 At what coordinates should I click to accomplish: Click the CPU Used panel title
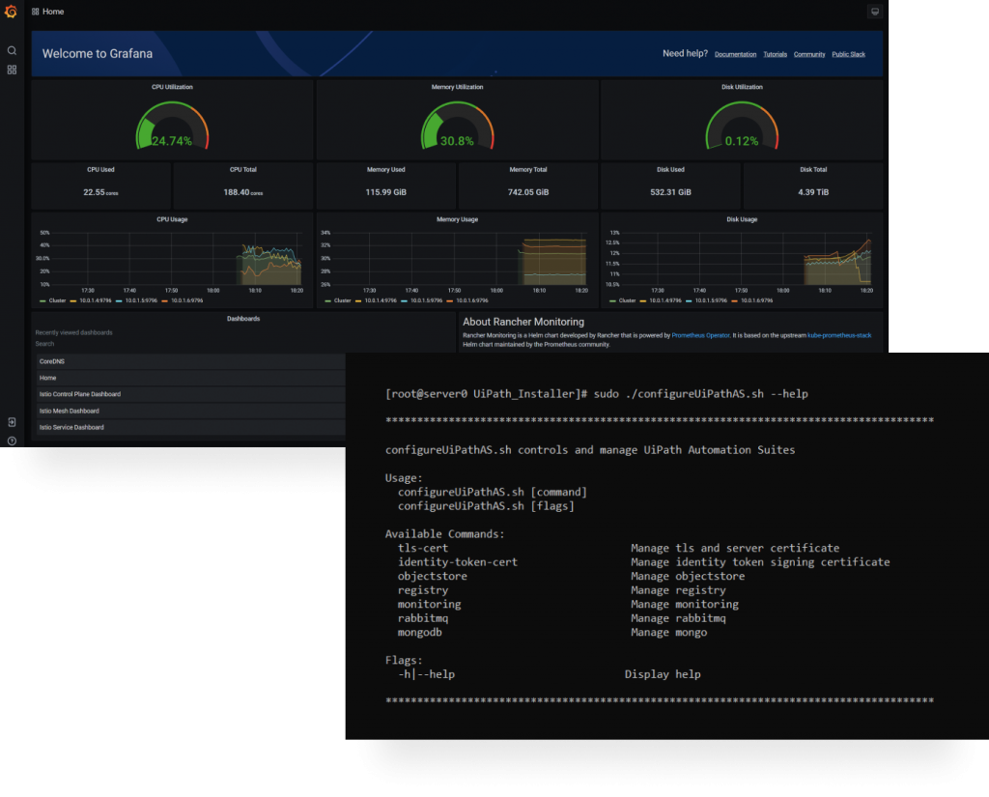(x=100, y=170)
